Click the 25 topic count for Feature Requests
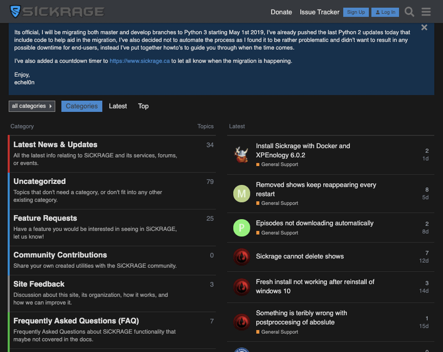 [210, 219]
